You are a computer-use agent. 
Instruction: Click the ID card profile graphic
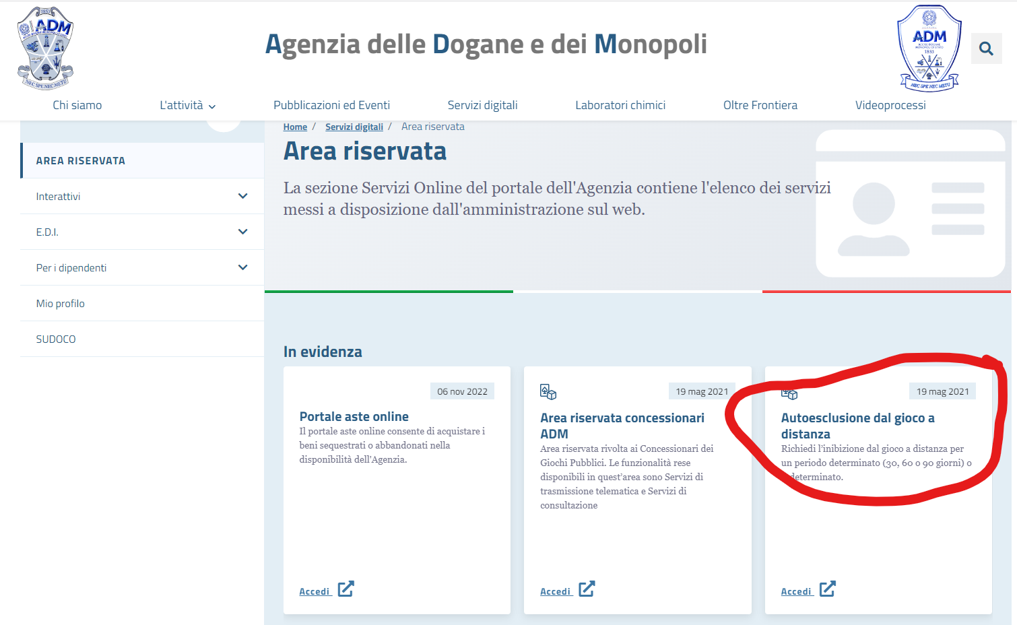(x=910, y=203)
